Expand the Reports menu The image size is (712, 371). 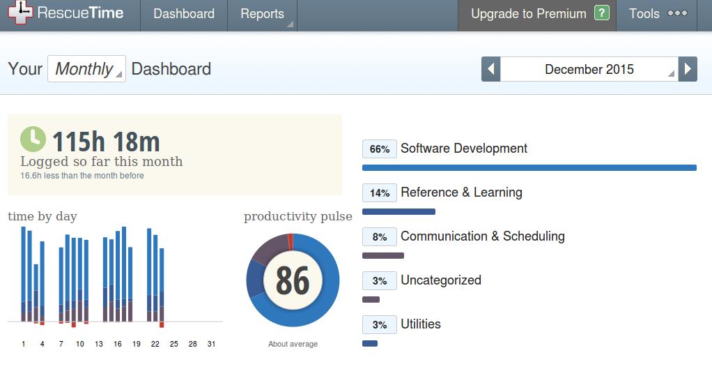point(263,14)
